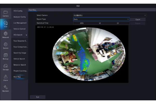Open System settings gear icon
This screenshot has height=104, width=156.
[5, 46]
